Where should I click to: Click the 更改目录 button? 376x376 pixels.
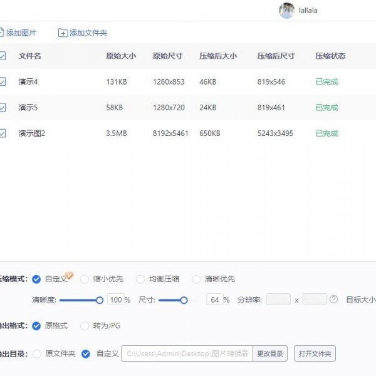270,354
